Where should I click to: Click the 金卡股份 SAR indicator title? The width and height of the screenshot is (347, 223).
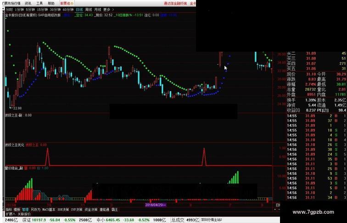pos(33,15)
